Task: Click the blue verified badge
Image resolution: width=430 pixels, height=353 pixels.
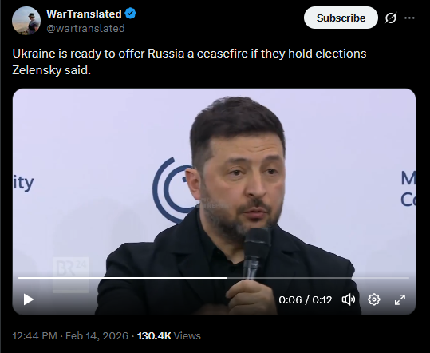Action: click(130, 14)
